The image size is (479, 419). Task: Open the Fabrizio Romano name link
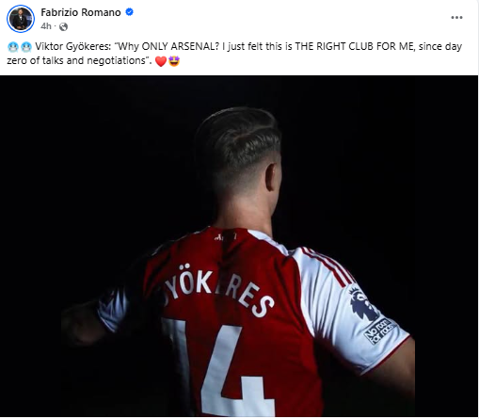click(81, 12)
